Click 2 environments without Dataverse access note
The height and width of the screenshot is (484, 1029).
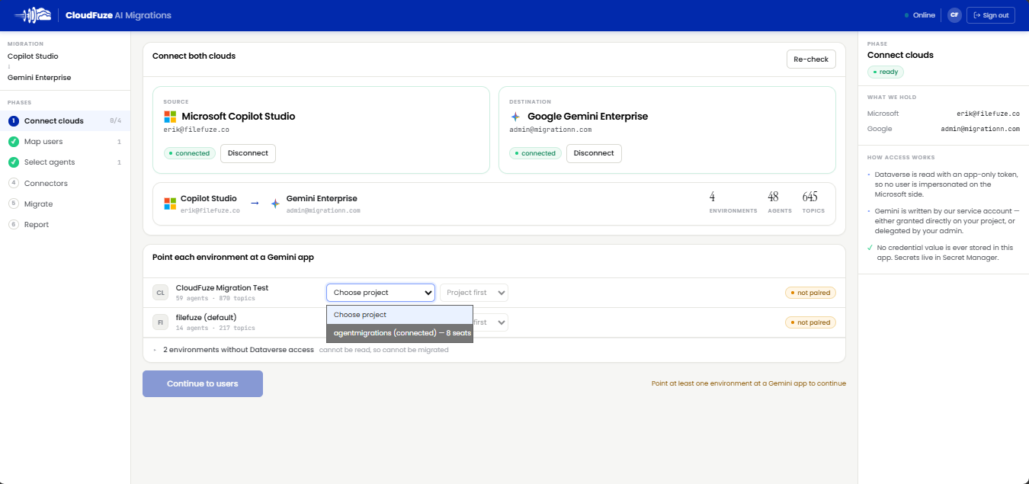[x=239, y=350]
